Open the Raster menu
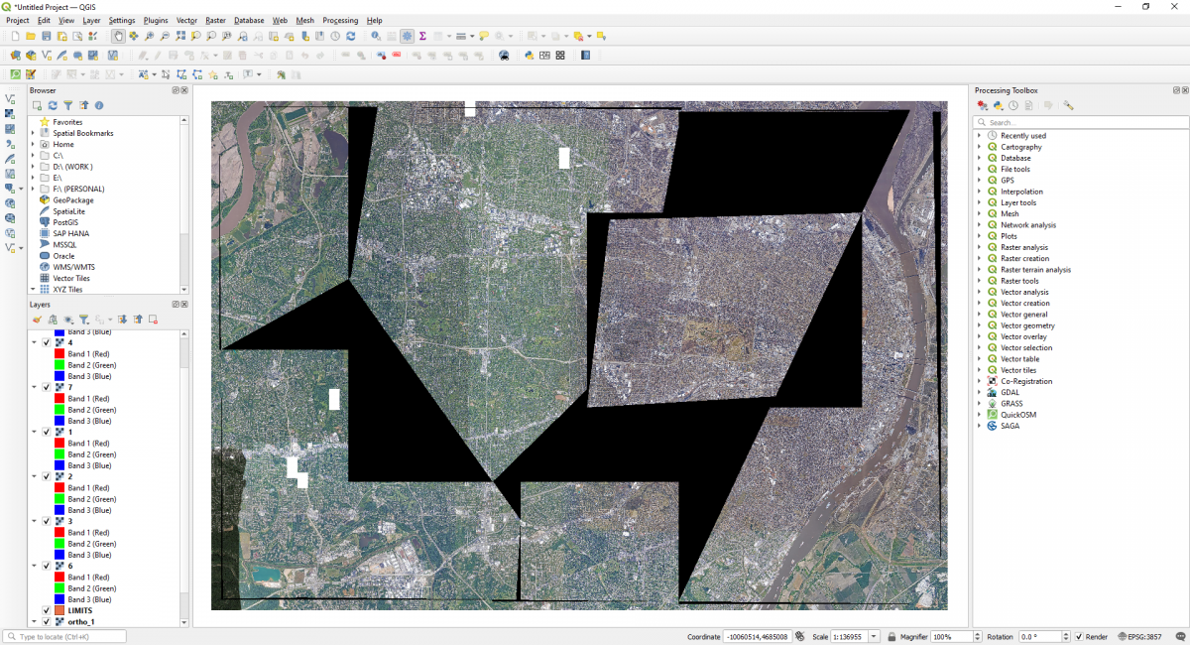The height and width of the screenshot is (645, 1190). coord(215,20)
